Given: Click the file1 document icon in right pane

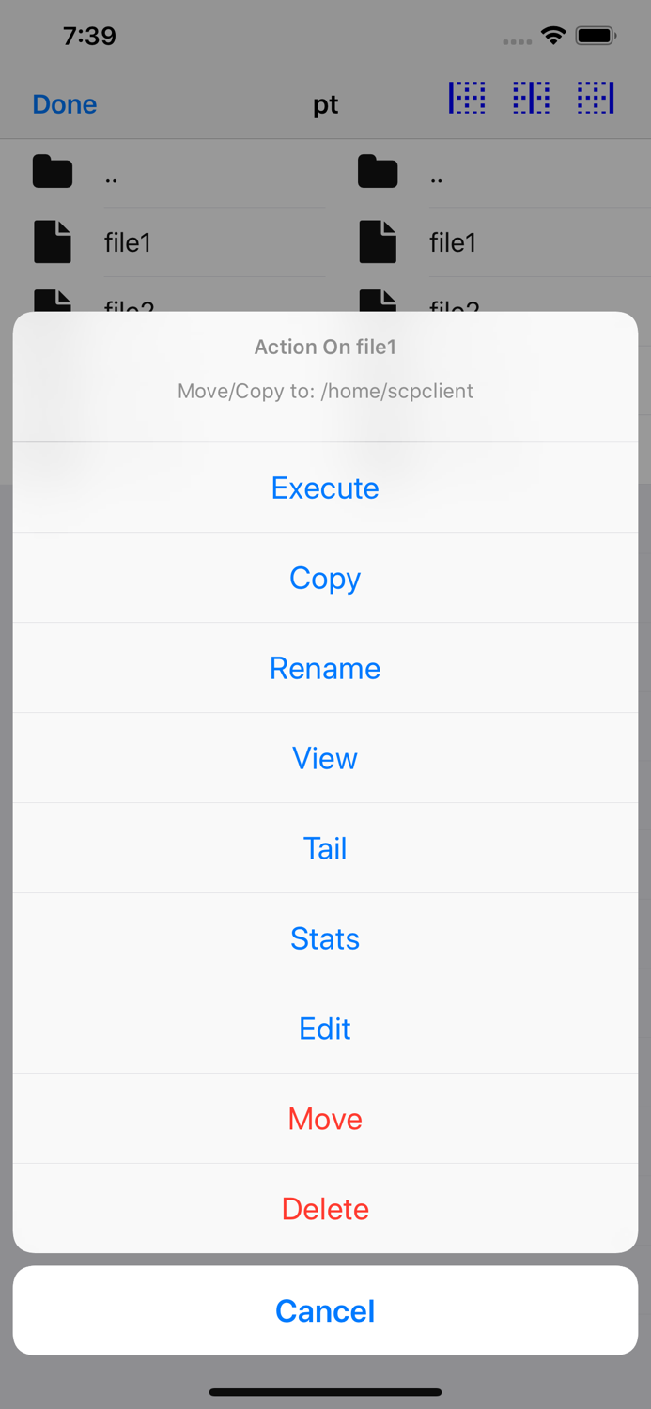Looking at the screenshot, I should pyautogui.click(x=378, y=242).
